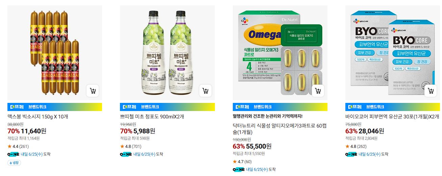Add 닥터뉴트리 오메가3 to cart via cart icon

pyautogui.click(x=318, y=91)
